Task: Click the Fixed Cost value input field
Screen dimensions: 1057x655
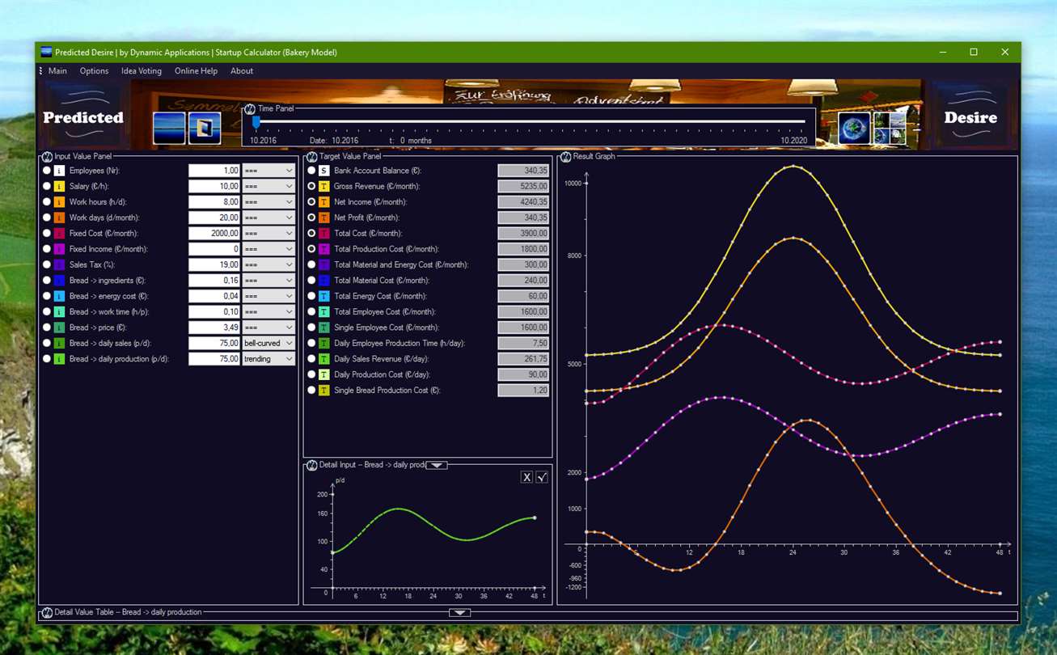Action: pyautogui.click(x=214, y=234)
